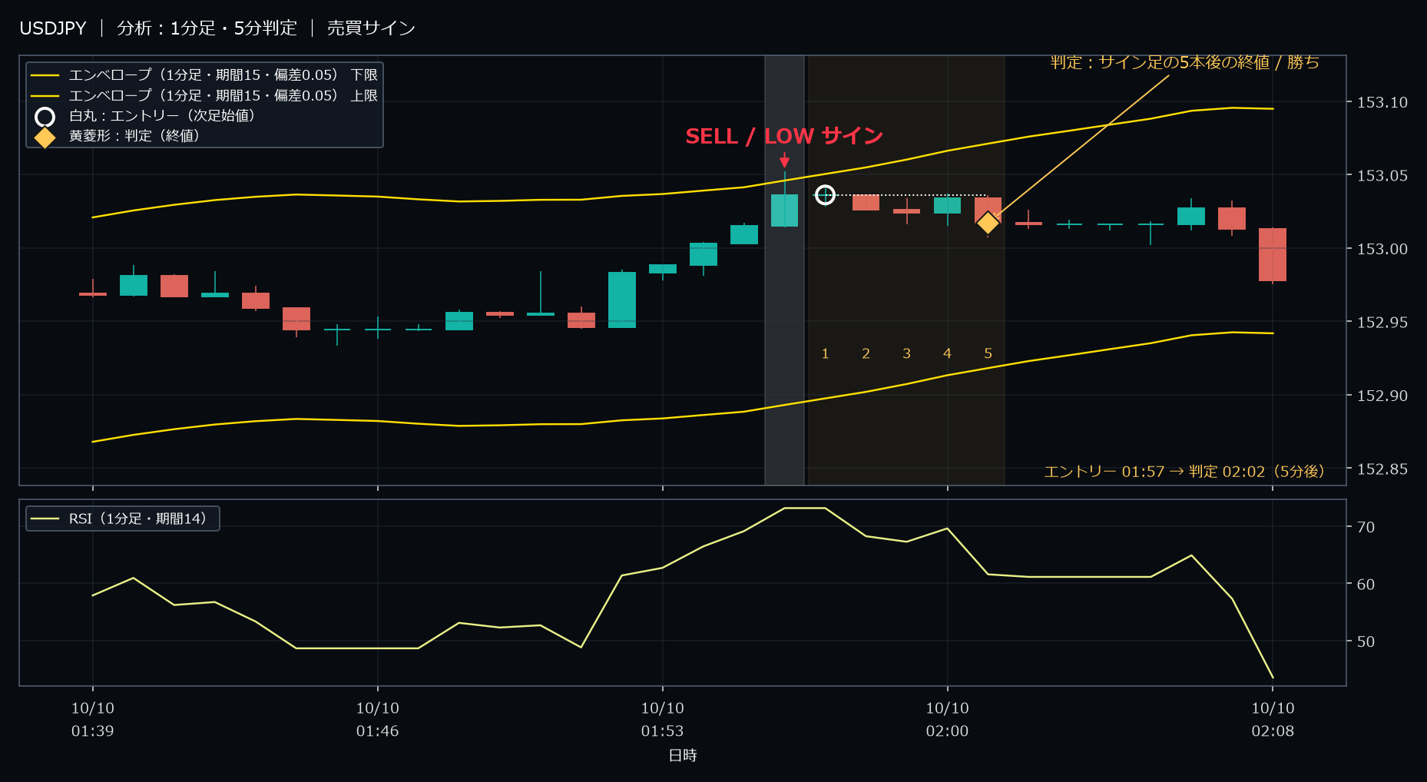This screenshot has width=1427, height=782.
Task: Click the 10/10 02:08 time axis label
Action: (1273, 720)
